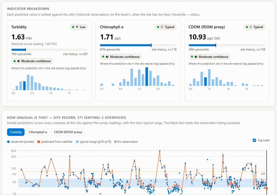
Task: Click the highlighted bar in CDOM histogram
Action: pyautogui.click(x=206, y=81)
